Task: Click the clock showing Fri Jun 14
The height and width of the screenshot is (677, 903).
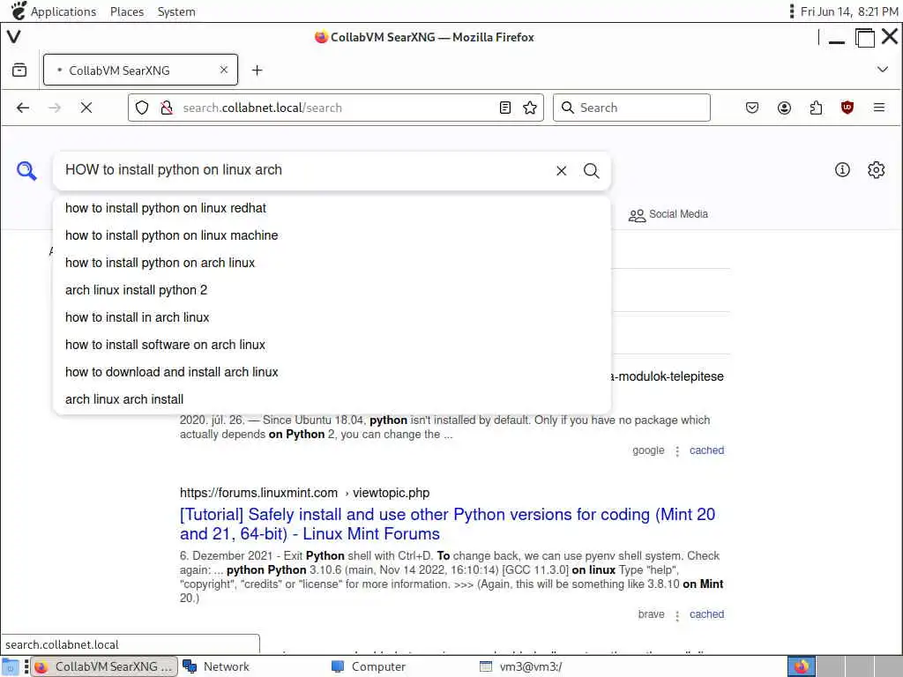Action: (849, 11)
